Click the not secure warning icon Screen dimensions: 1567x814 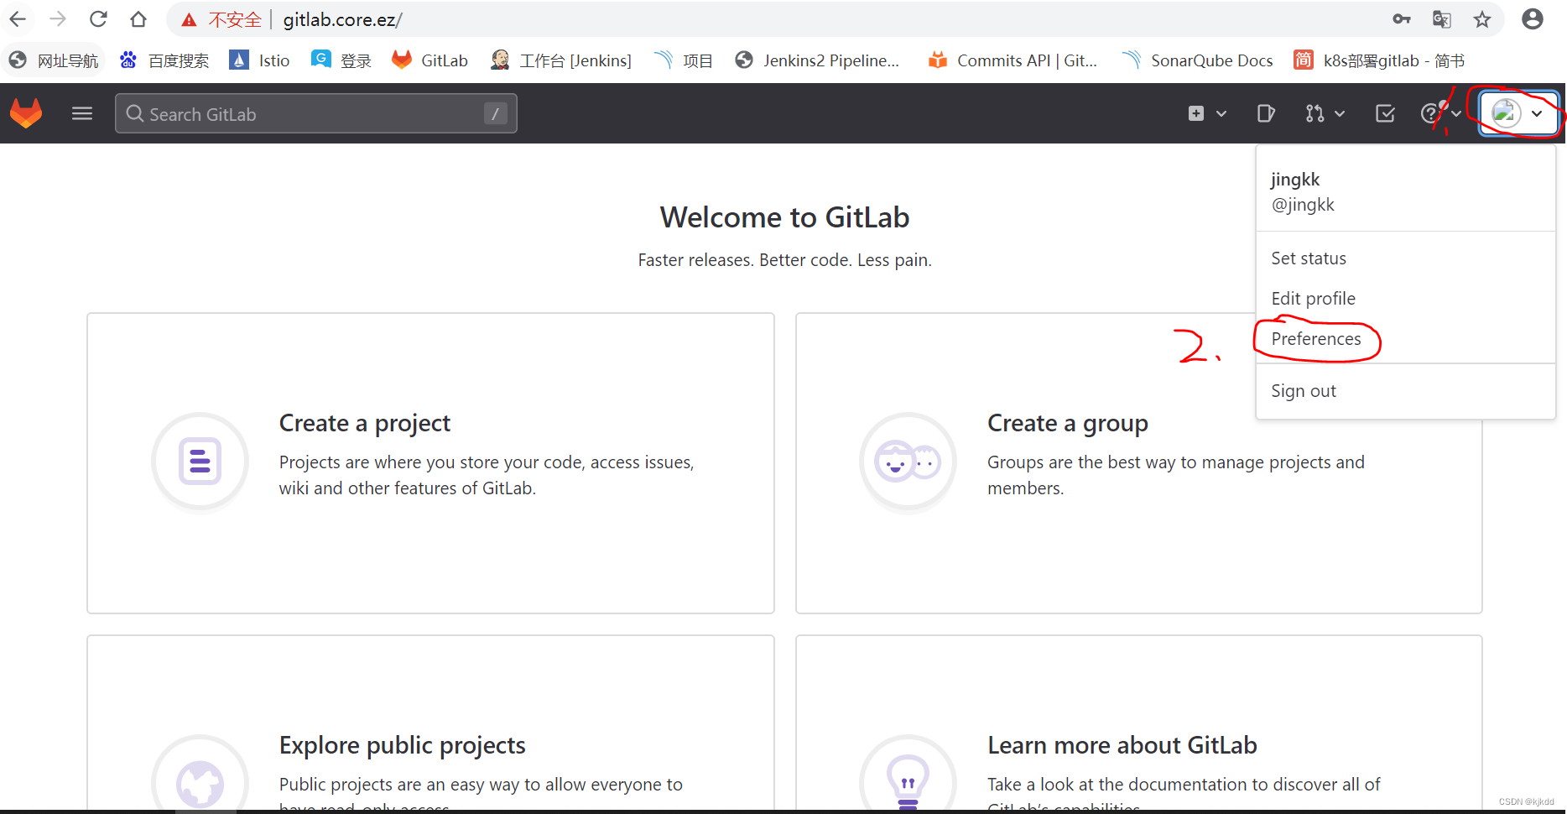(190, 20)
